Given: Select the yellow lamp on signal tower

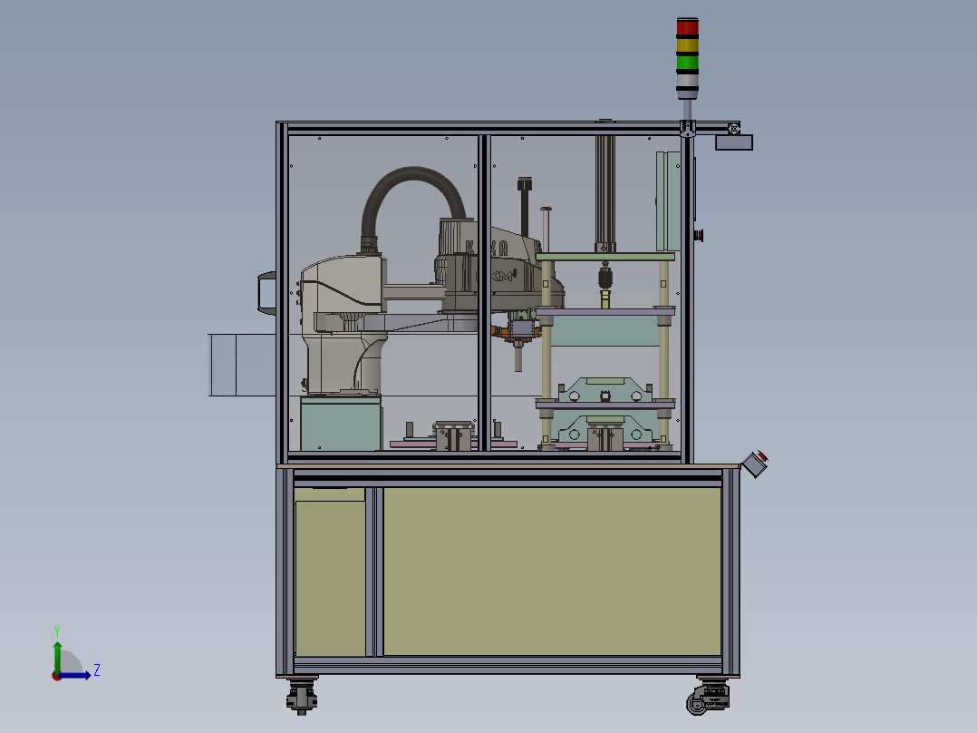Looking at the screenshot, I should tap(687, 45).
